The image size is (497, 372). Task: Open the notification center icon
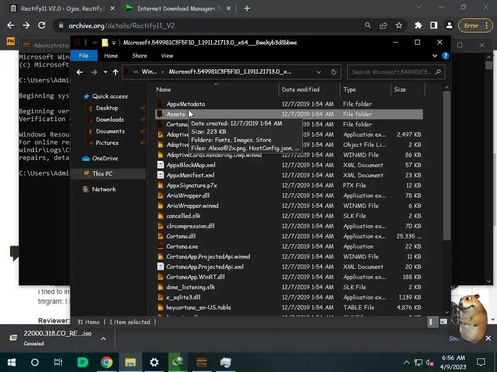[x=481, y=362]
